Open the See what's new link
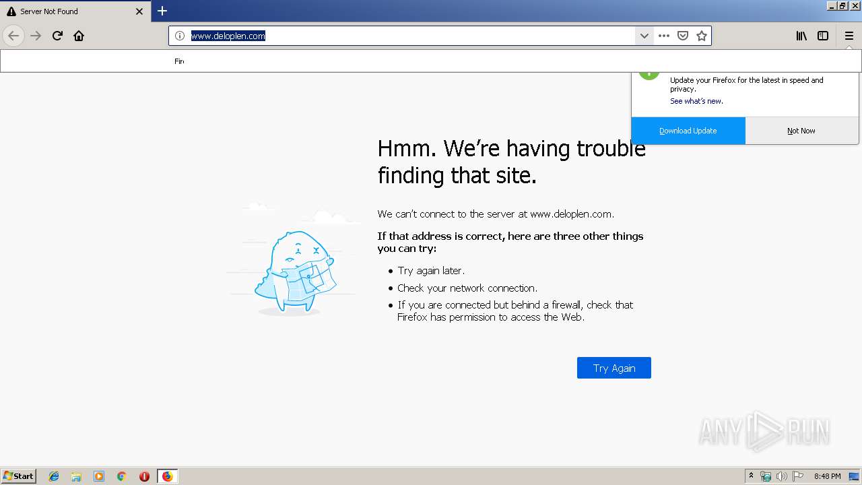Image resolution: width=862 pixels, height=485 pixels. click(696, 101)
